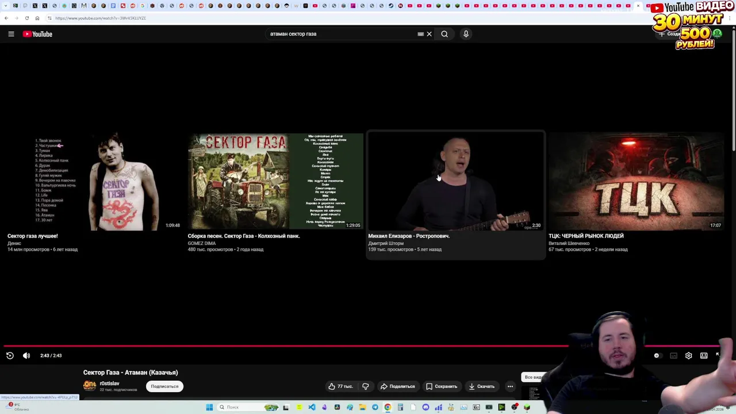This screenshot has width=736, height=414.
Task: Click title Сектор газа лучшее!
Action: point(33,236)
